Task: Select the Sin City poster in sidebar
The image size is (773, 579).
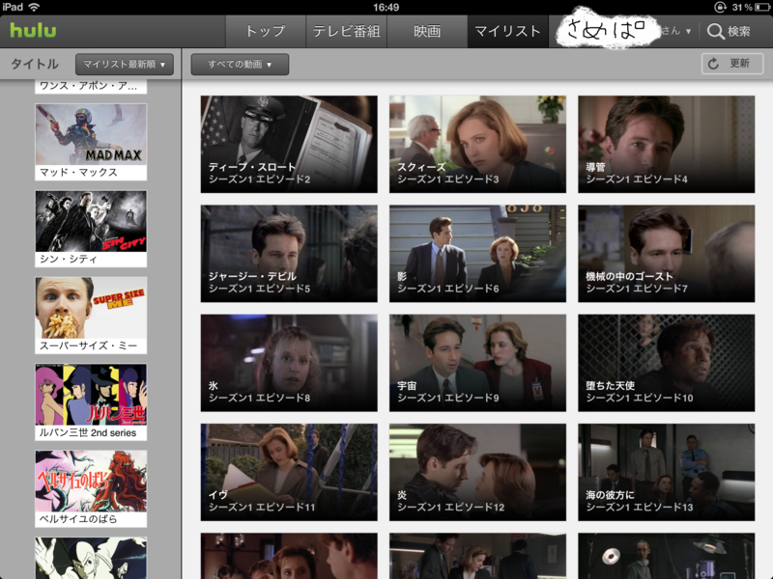Action: click(x=91, y=221)
